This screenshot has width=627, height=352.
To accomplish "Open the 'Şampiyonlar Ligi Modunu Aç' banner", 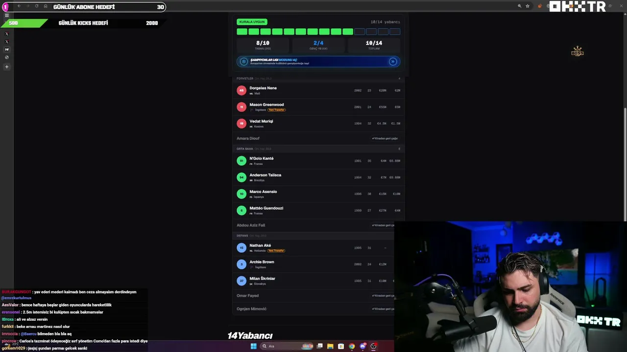I will [318, 62].
